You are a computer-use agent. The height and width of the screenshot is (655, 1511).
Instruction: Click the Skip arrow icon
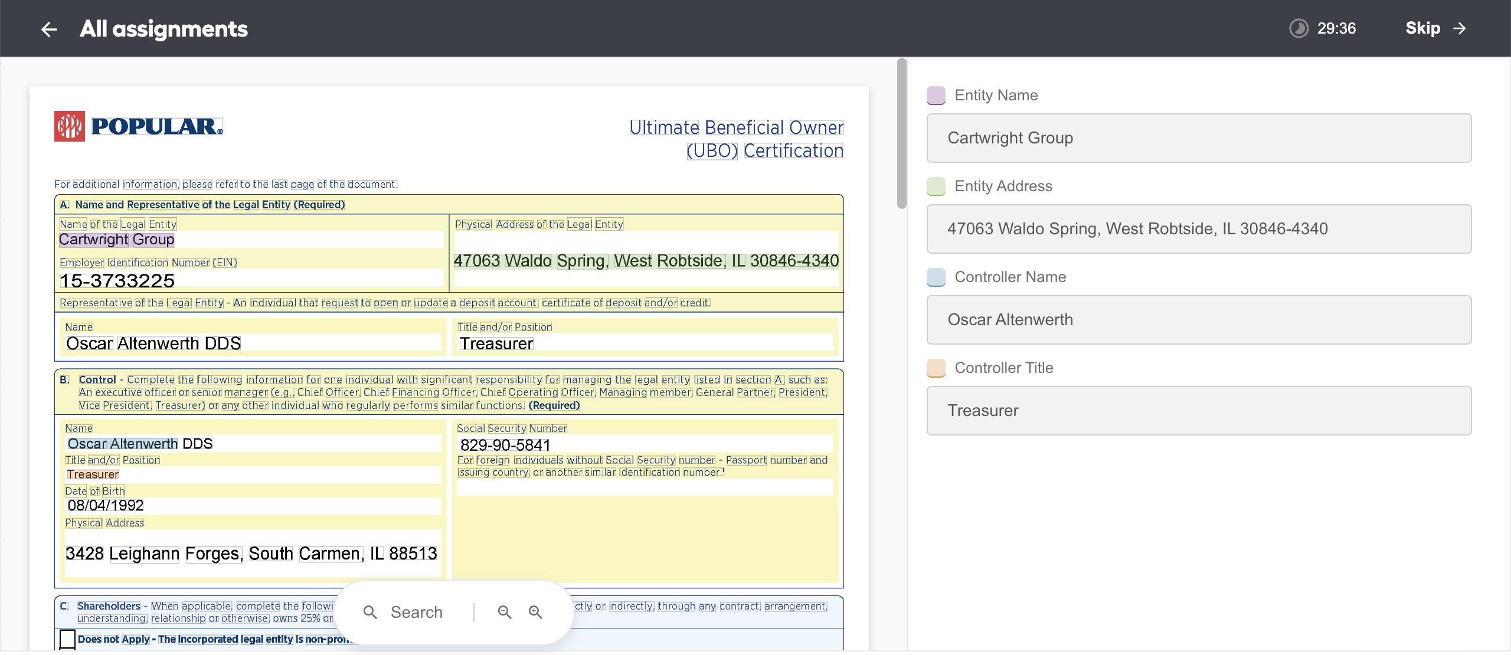point(1460,28)
